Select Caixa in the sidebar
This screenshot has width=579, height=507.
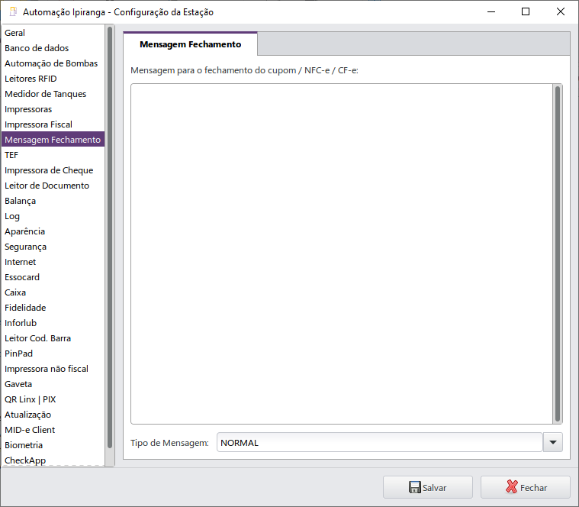click(x=53, y=292)
